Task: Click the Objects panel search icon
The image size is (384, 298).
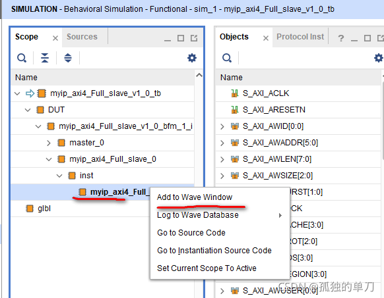Action: click(227, 58)
